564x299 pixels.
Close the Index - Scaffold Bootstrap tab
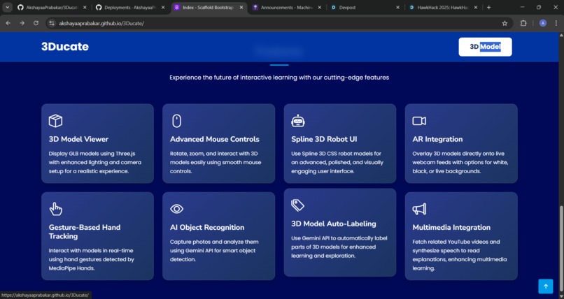pos(241,7)
